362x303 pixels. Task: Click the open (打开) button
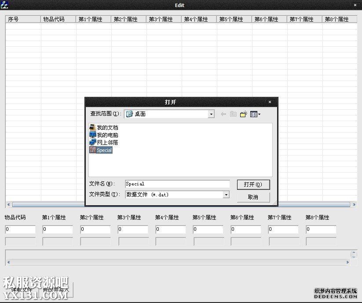click(x=253, y=185)
